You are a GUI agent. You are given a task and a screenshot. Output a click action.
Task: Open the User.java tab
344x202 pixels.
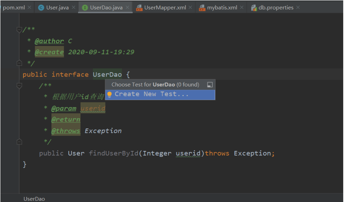[x=57, y=7]
